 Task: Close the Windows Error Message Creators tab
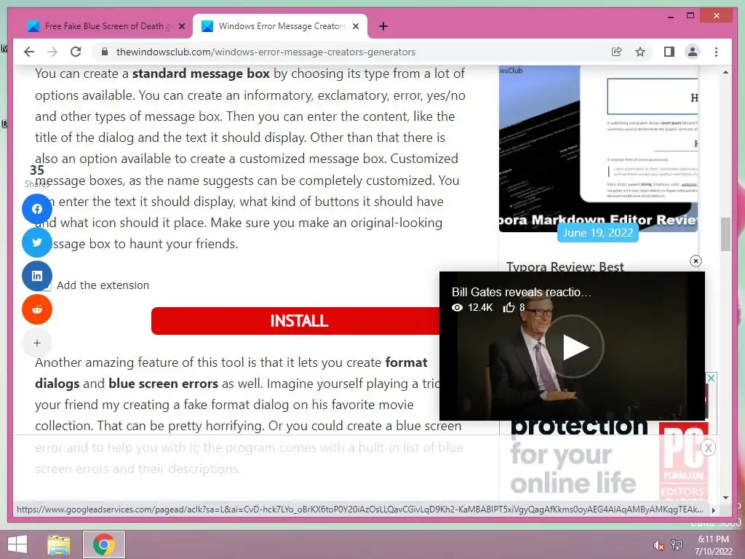coord(355,26)
